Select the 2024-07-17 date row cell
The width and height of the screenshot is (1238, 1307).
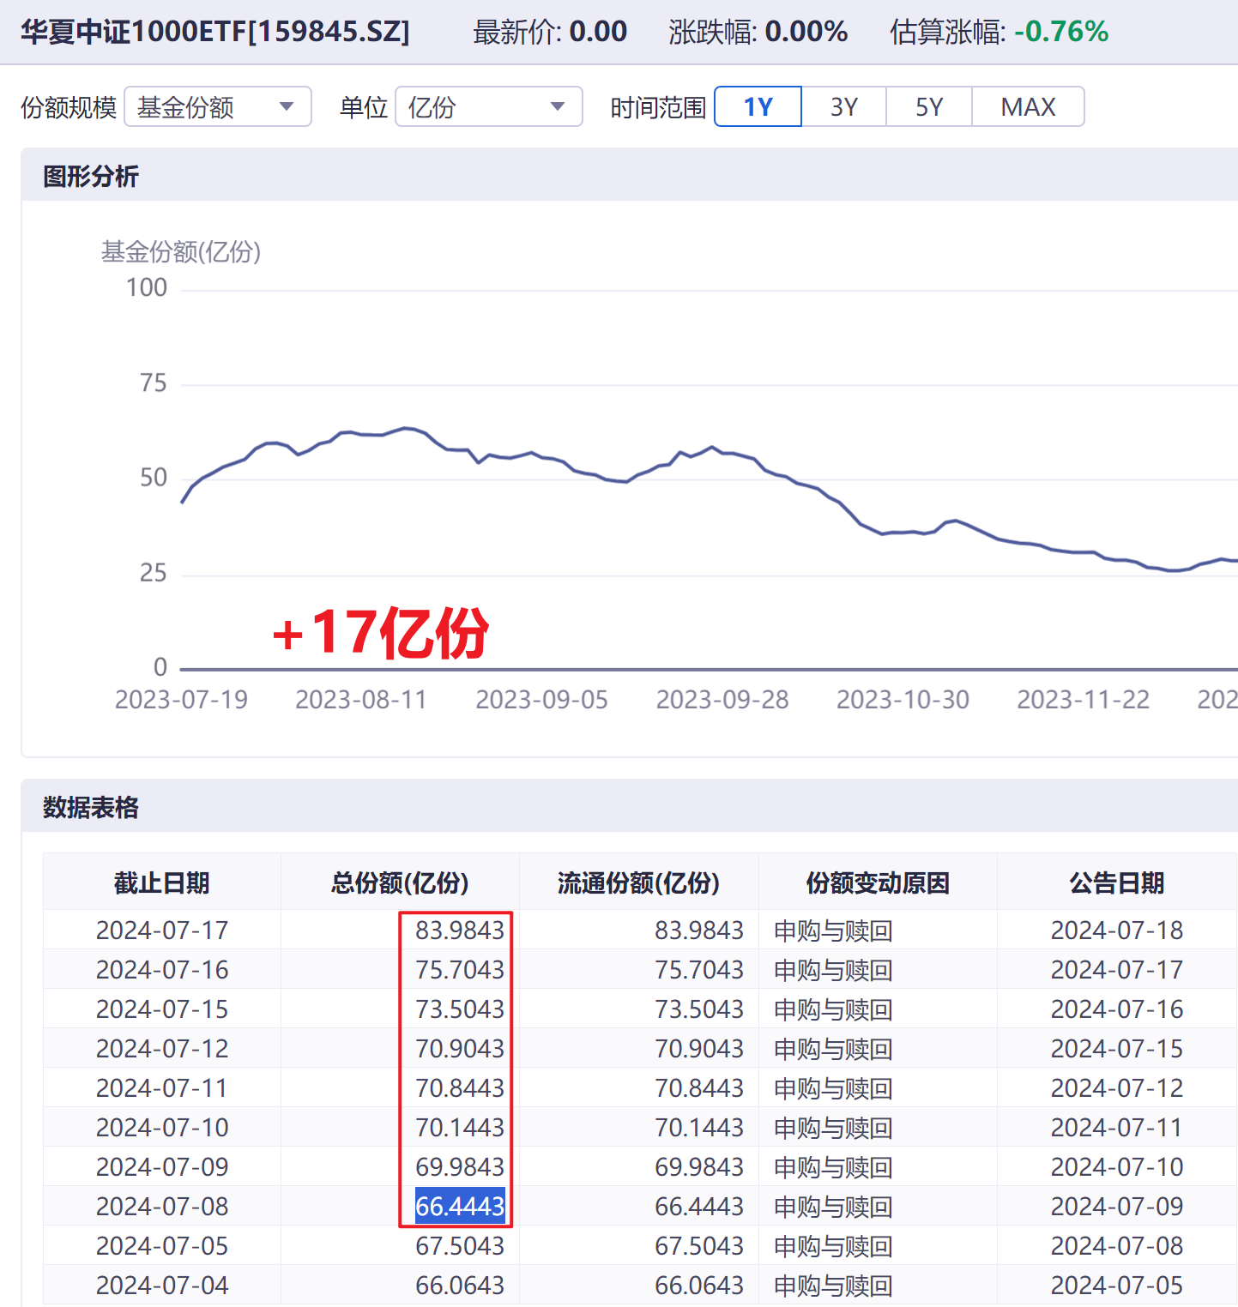tap(162, 931)
